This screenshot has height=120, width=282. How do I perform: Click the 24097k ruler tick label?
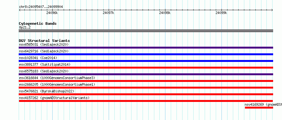tap(108, 13)
